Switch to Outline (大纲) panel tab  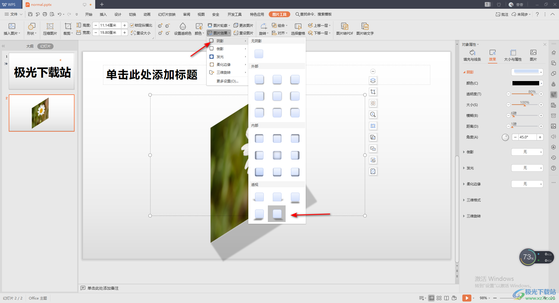click(x=30, y=46)
